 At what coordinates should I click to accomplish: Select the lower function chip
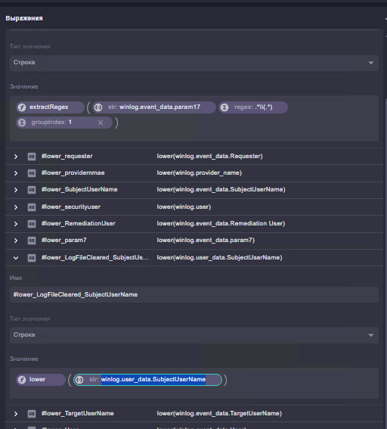[x=41, y=380]
